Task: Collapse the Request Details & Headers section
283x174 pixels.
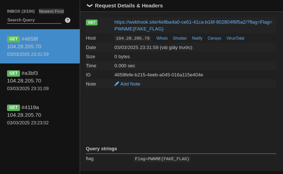Action: tap(89, 5)
